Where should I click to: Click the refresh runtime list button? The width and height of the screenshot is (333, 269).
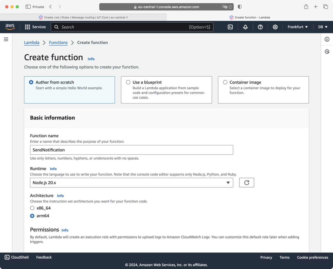246,183
